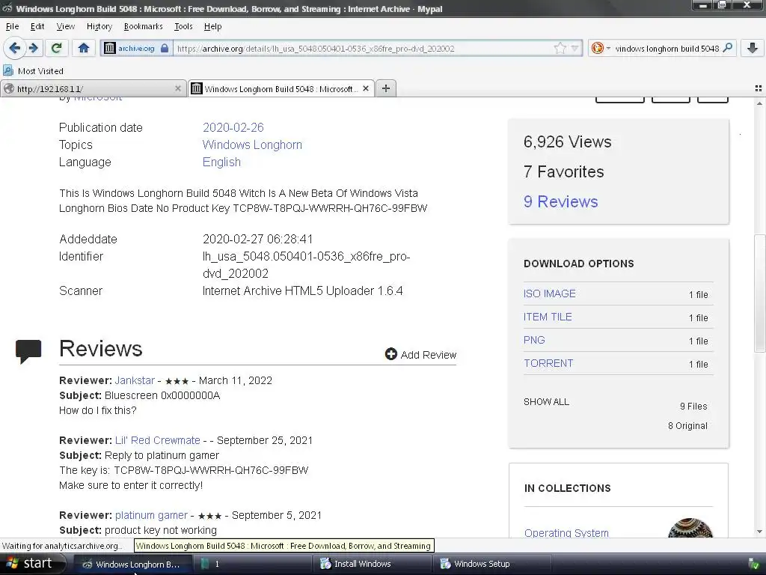Image resolution: width=766 pixels, height=575 pixels.
Task: Click the 8 Original count
Action: (687, 426)
